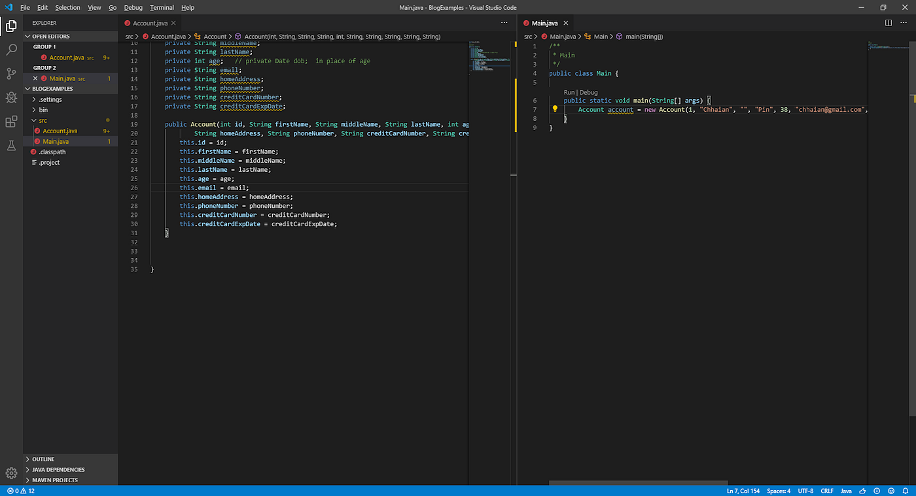The image size is (916, 496).
Task: Open the Account breadcrumb dropdown
Action: [x=215, y=36]
